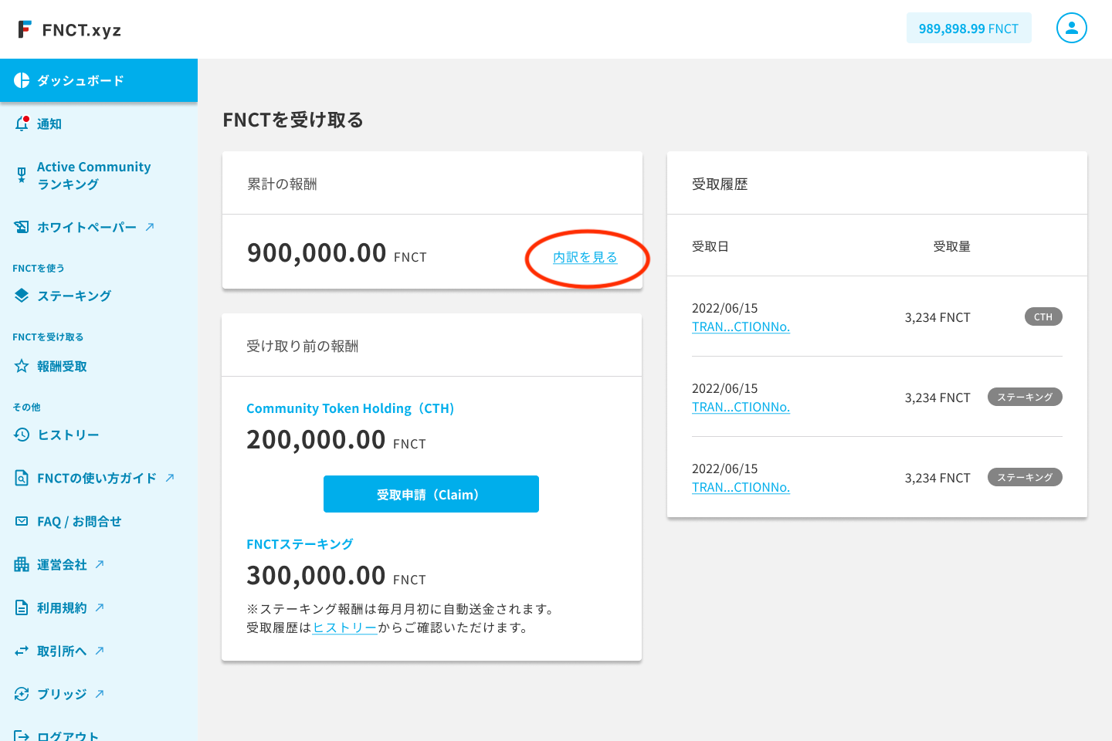The image size is (1112, 741).
Task: Click the 内訳を見る breakdown link
Action: tap(585, 257)
